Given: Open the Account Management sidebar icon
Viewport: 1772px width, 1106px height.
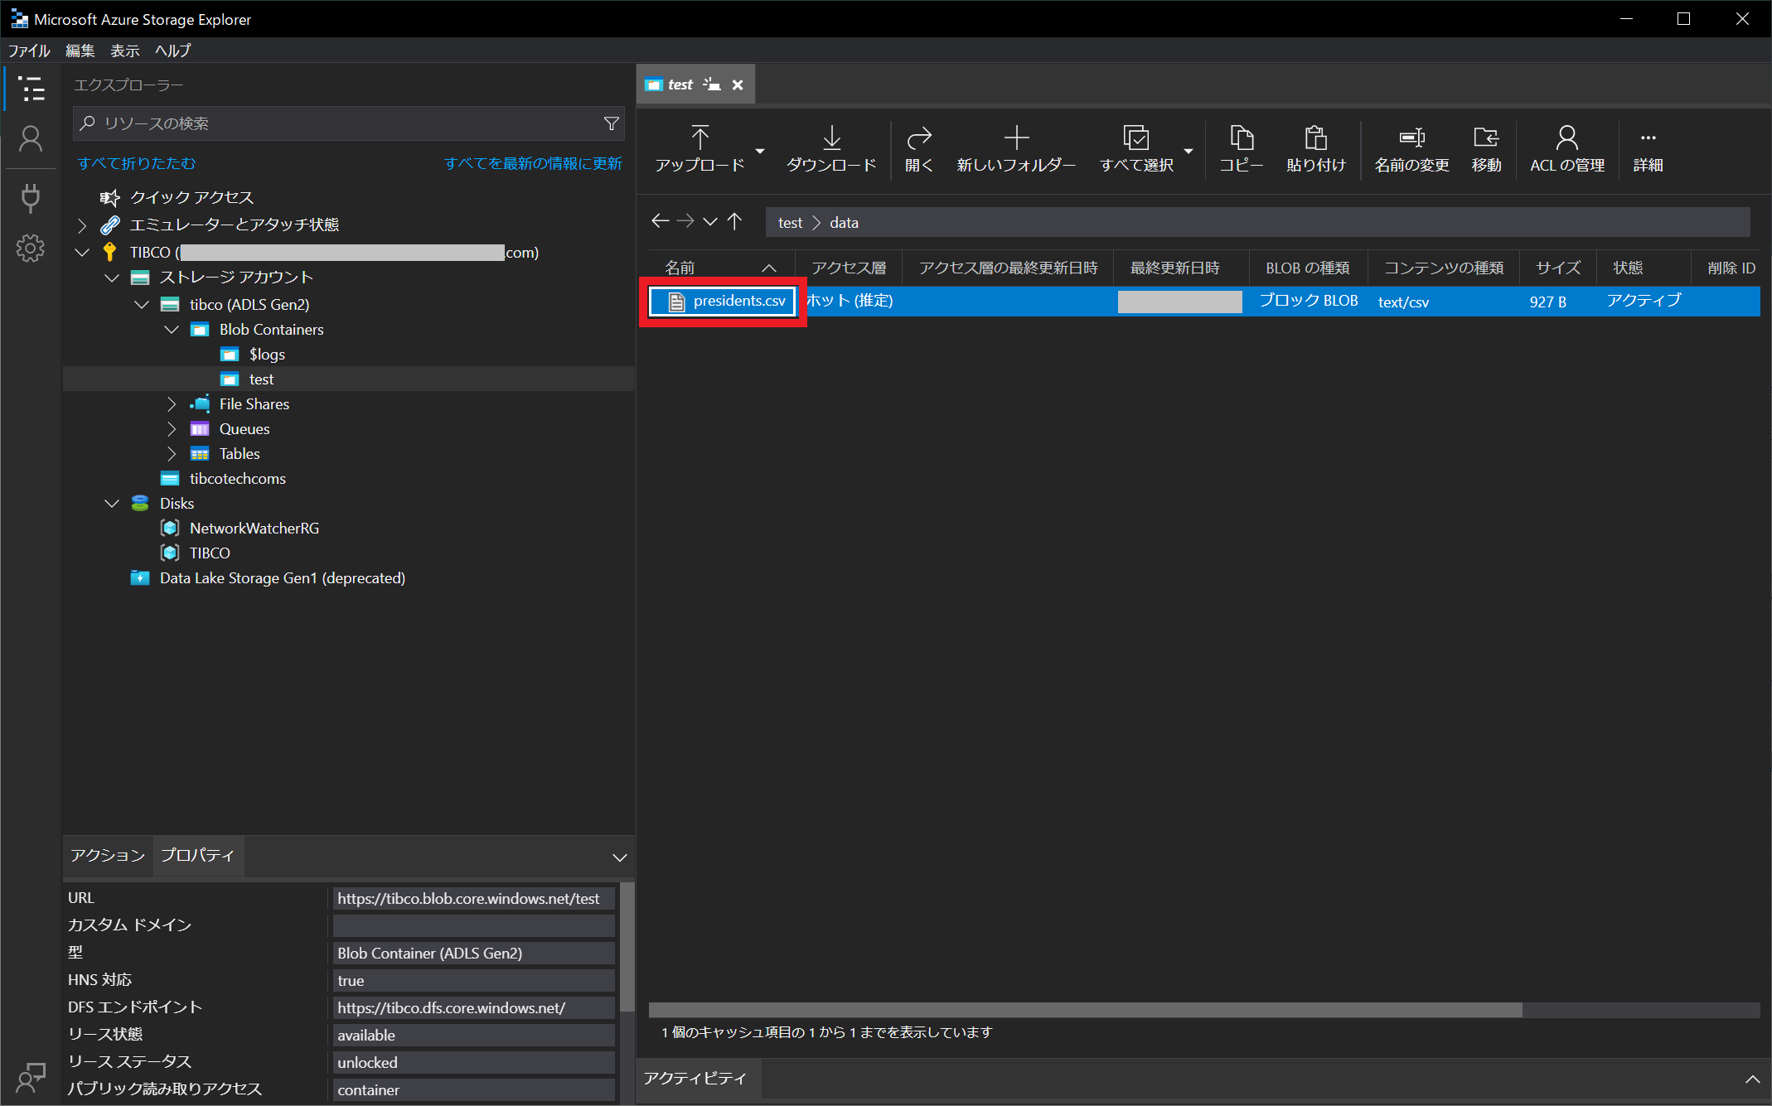Looking at the screenshot, I should tap(31, 139).
